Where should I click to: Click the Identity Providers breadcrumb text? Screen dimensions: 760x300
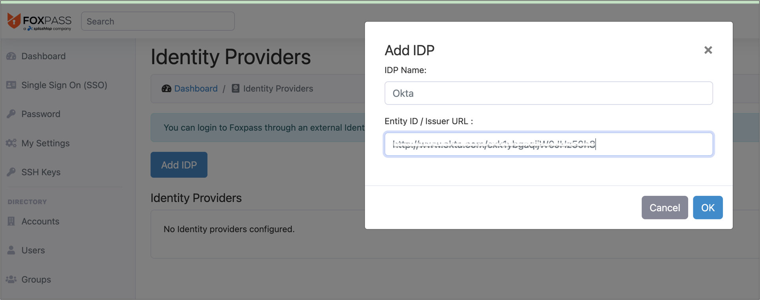(x=278, y=88)
